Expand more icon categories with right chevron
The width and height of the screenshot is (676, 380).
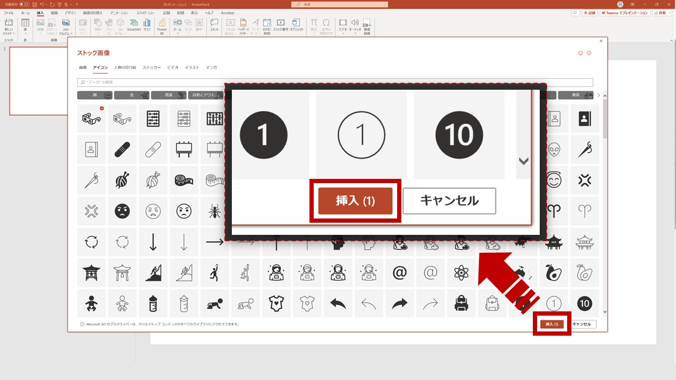[x=598, y=96]
